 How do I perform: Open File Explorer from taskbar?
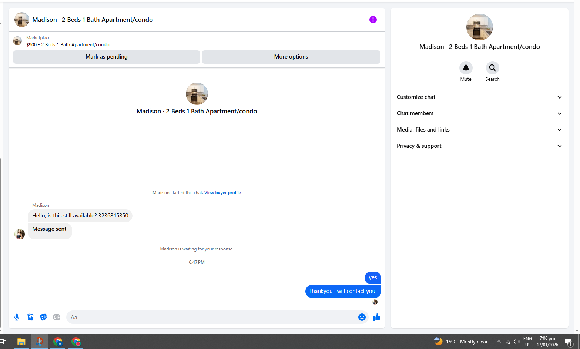coord(21,342)
